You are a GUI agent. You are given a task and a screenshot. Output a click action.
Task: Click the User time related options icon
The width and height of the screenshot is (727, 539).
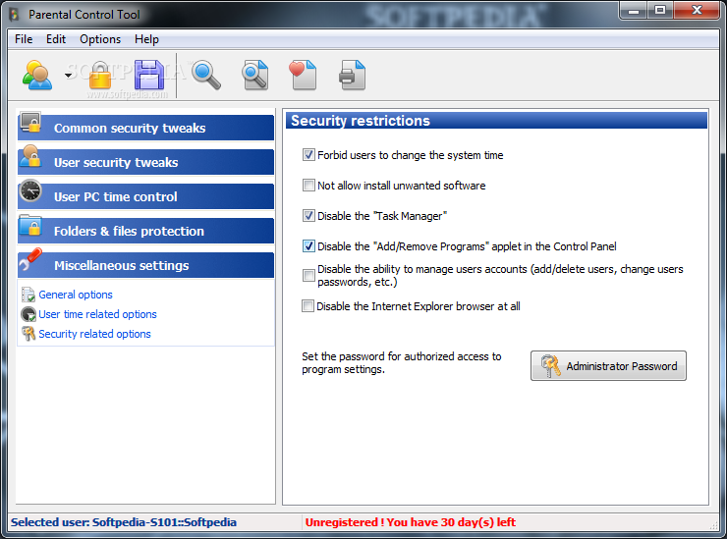[x=28, y=314]
